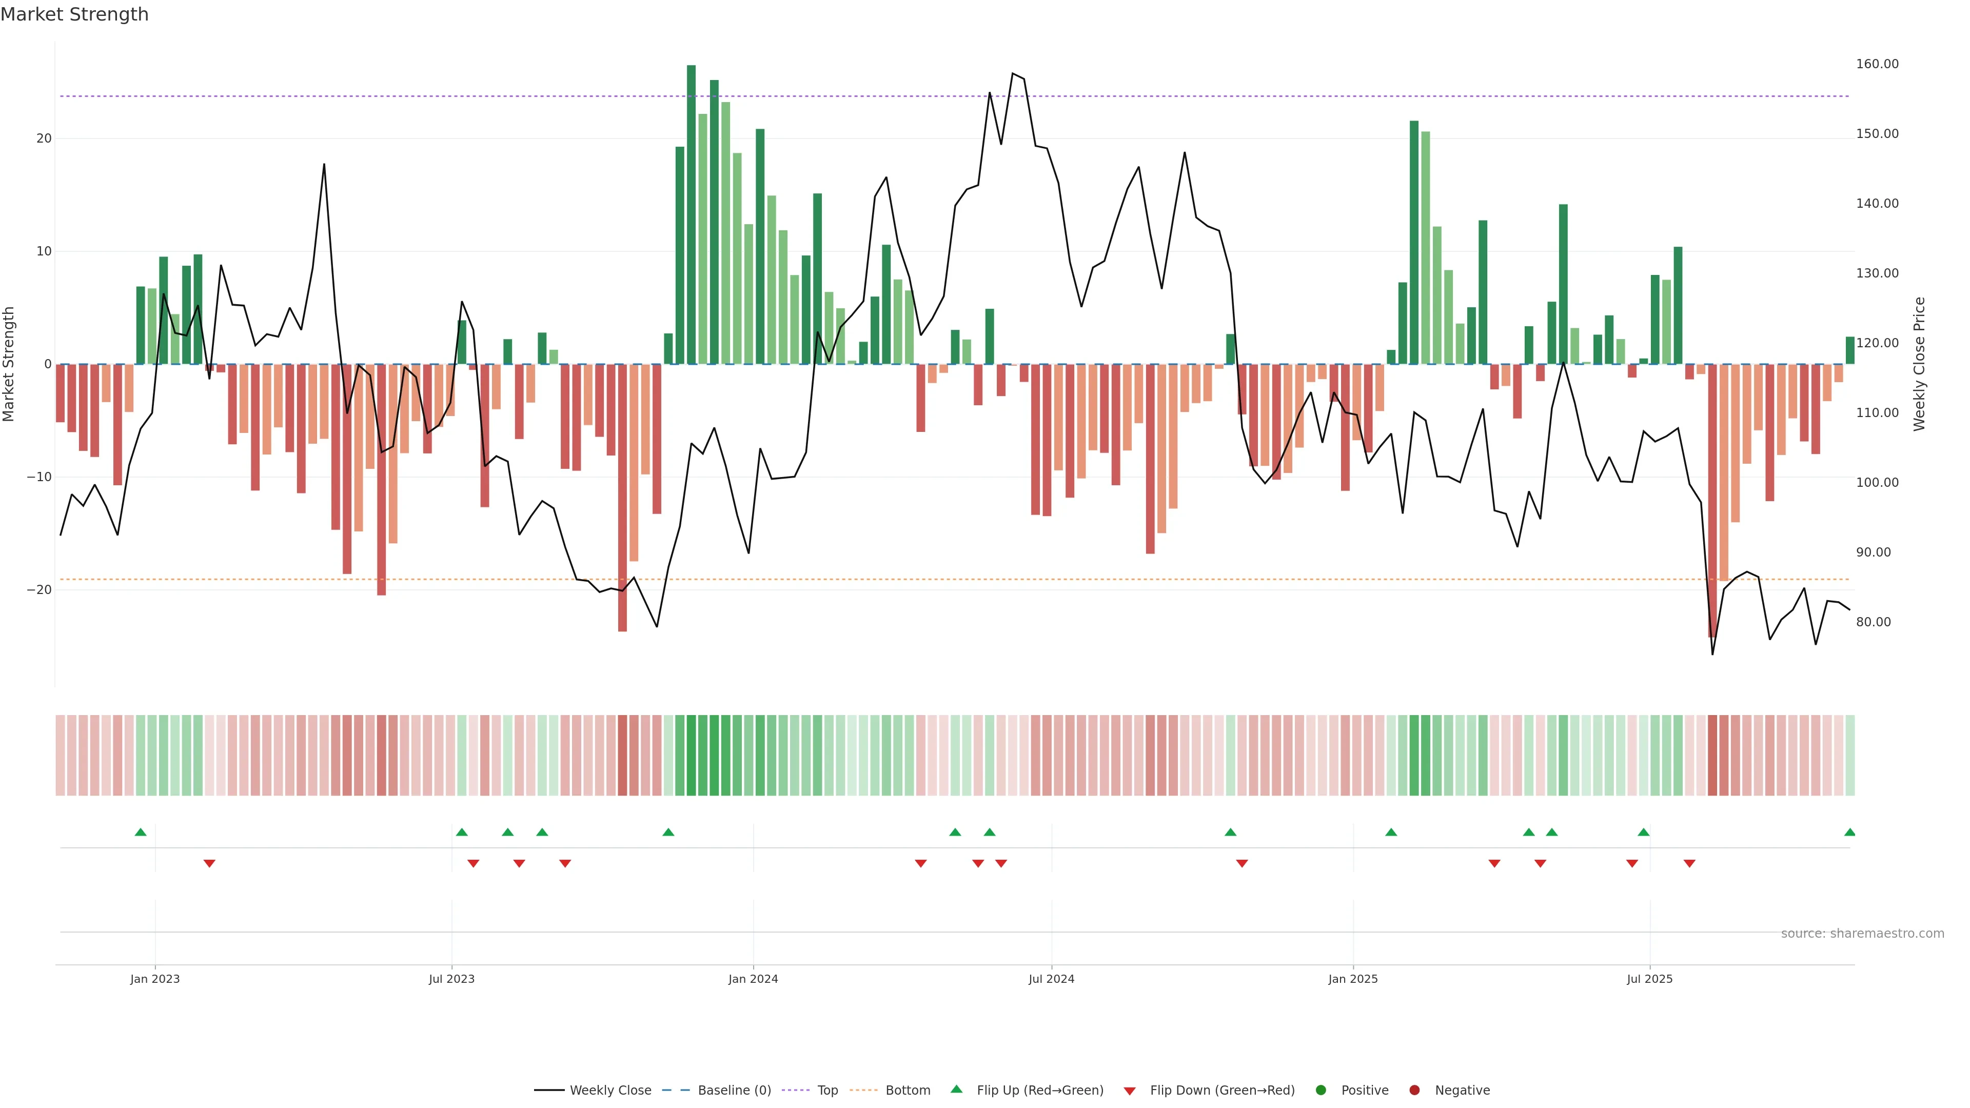Click the tallest dark green strength bar
The image size is (1970, 1108).
pyautogui.click(x=692, y=214)
